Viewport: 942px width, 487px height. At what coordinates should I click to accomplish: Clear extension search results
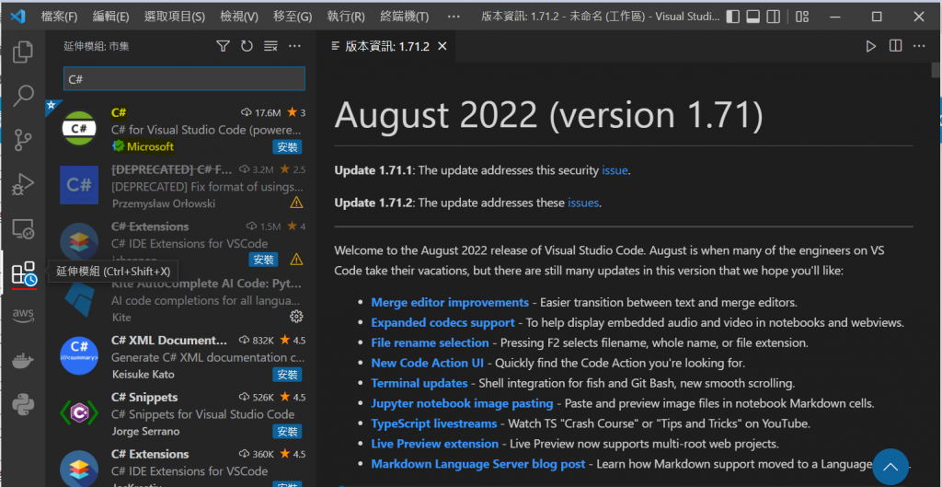point(271,46)
